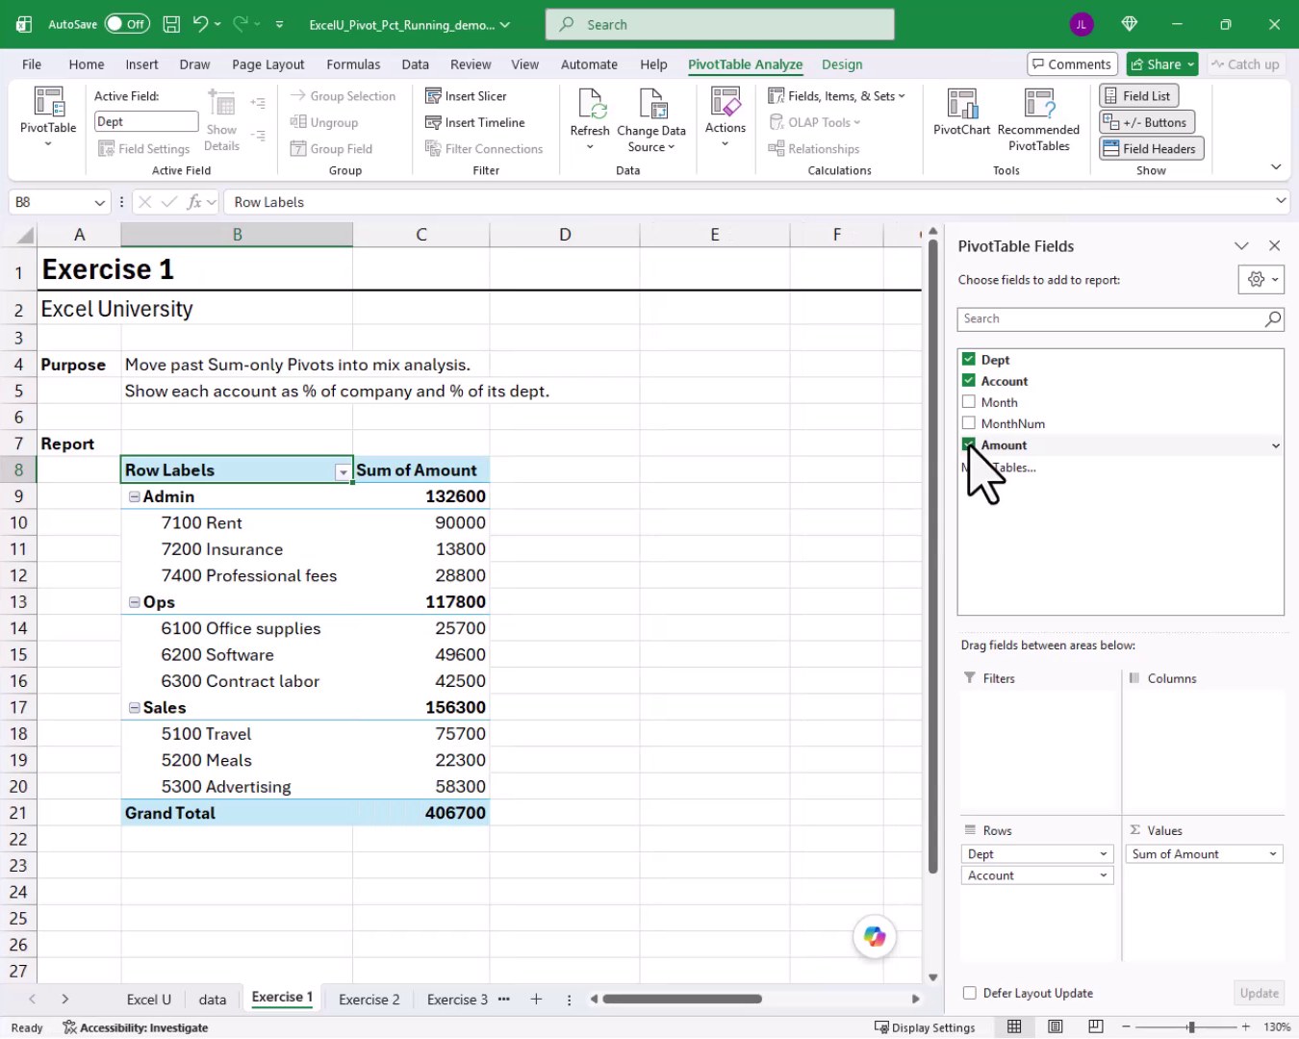Switch to Page Break Preview icon
The height and width of the screenshot is (1039, 1299).
point(1096,1027)
